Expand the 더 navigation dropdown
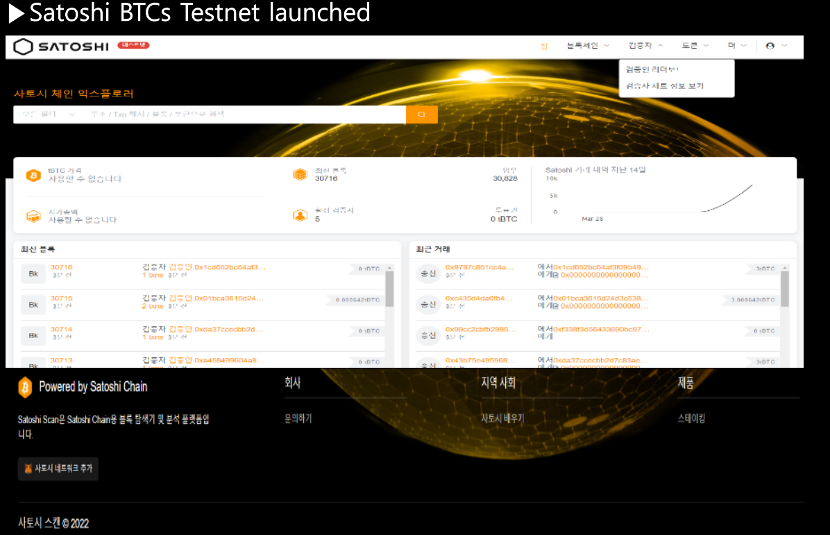This screenshot has width=830, height=535. 737,46
